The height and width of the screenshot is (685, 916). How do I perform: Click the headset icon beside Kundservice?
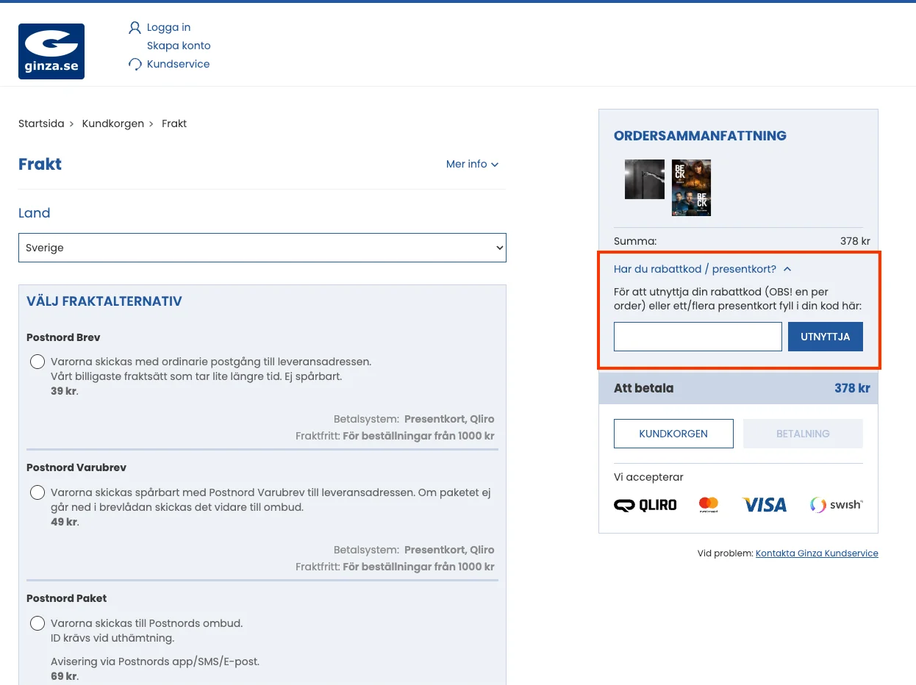pos(135,65)
